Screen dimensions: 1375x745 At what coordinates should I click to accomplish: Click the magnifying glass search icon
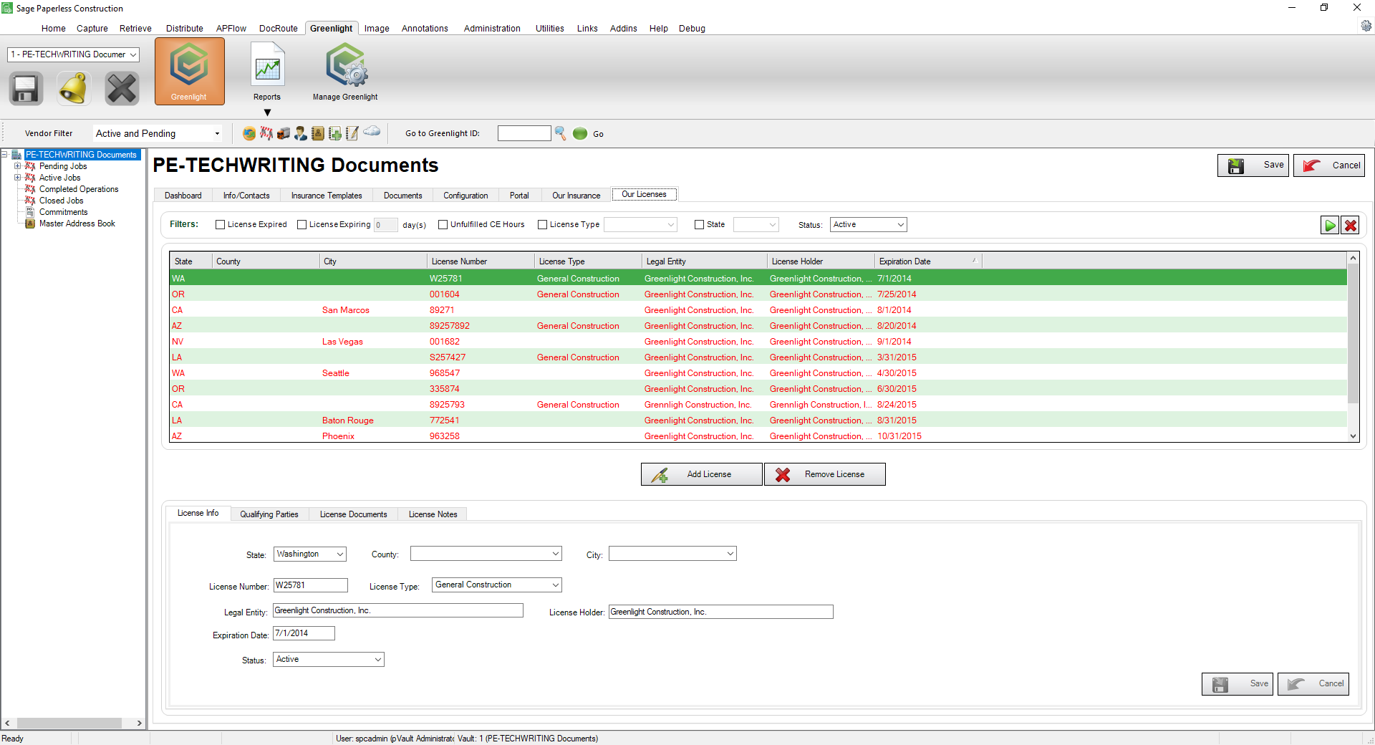[x=561, y=133]
